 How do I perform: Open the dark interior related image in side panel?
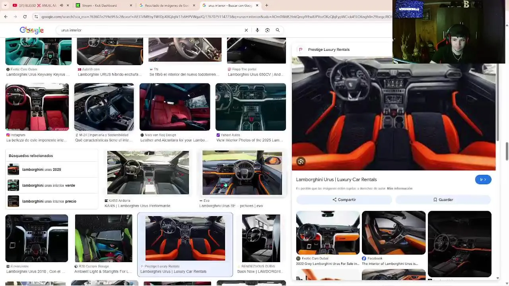460,244
